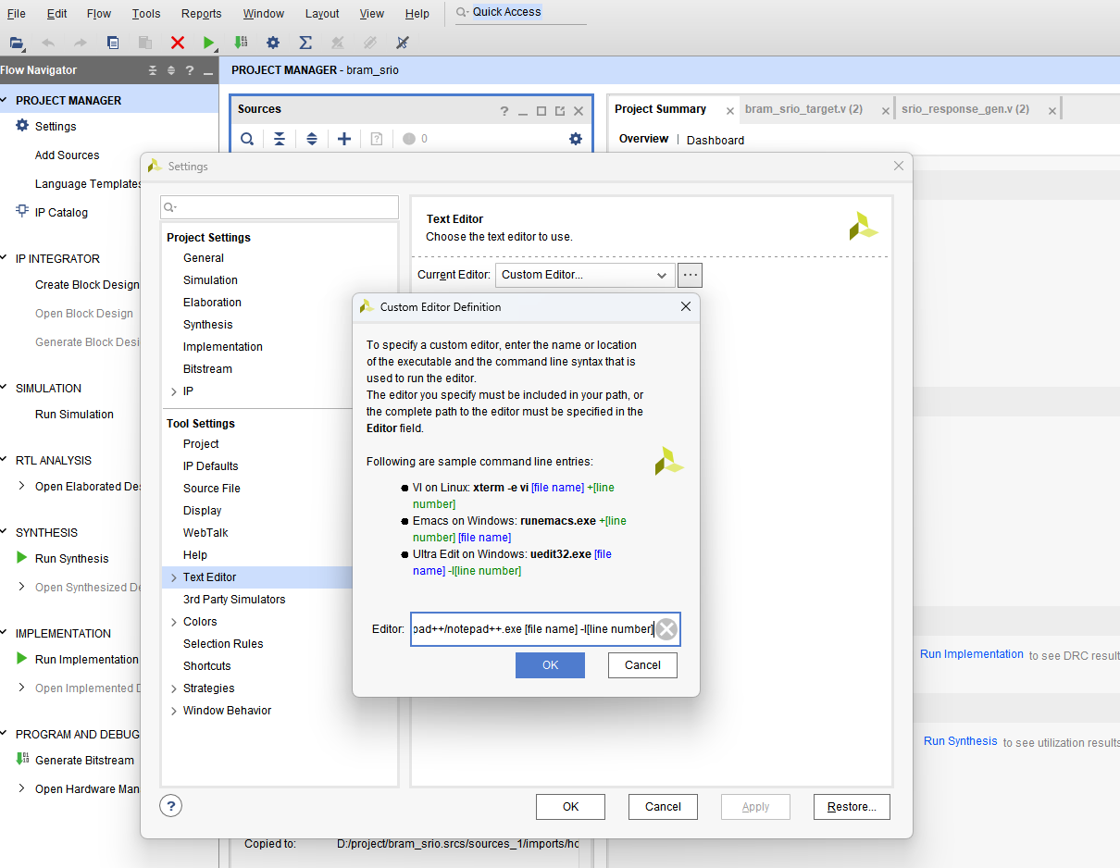Click the Generate Bitstream toolbar icon
This screenshot has width=1120, height=868.
coord(241,43)
